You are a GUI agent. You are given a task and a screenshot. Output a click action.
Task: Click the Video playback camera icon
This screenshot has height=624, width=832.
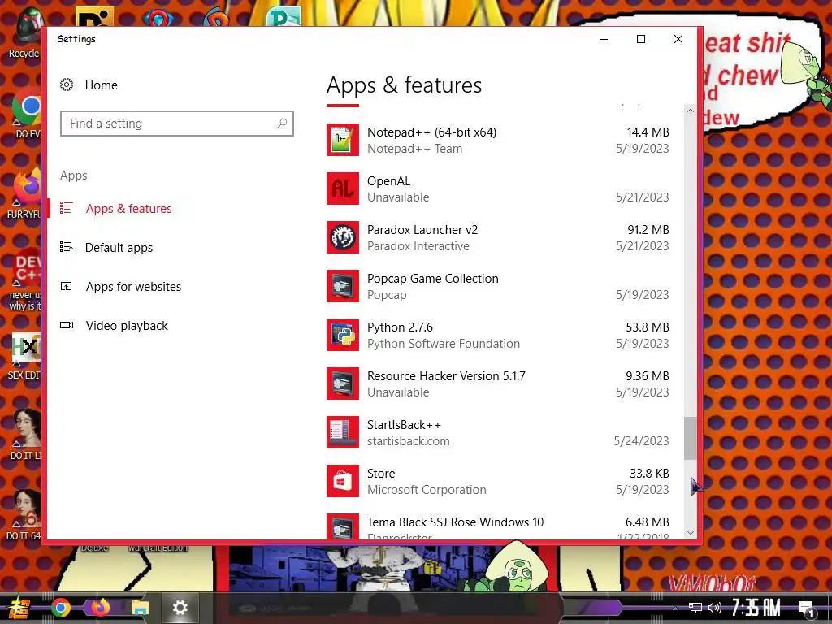(x=67, y=325)
